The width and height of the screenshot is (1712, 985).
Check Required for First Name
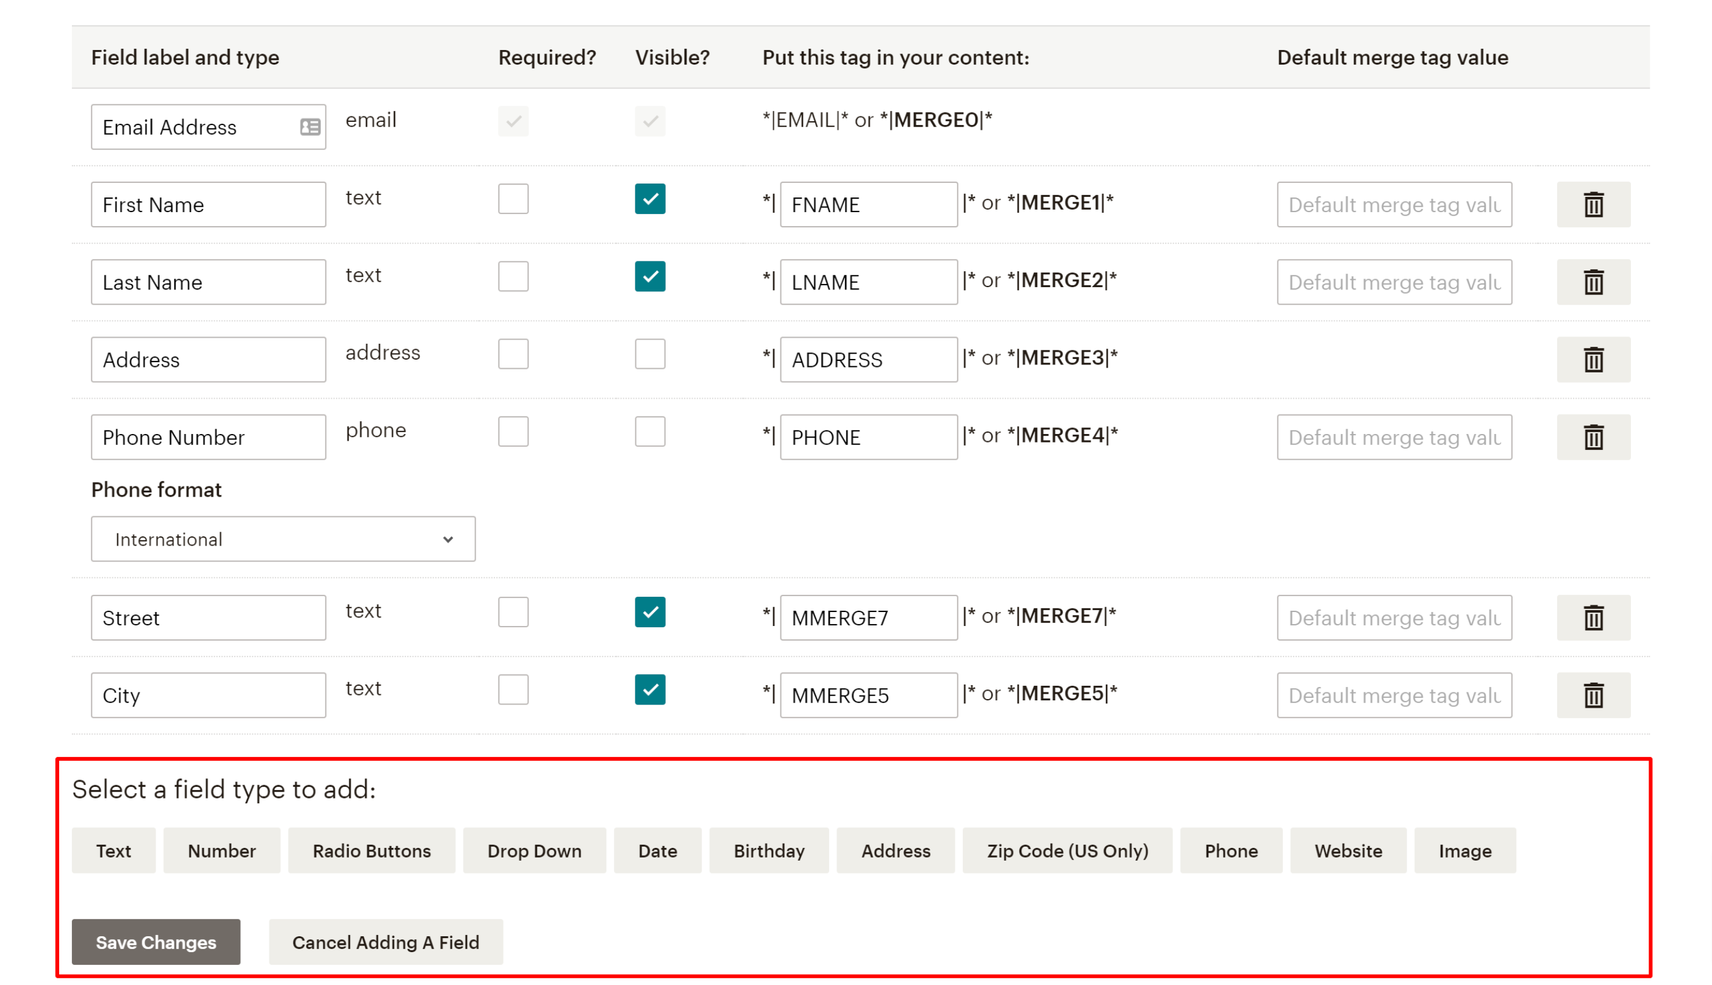click(x=513, y=199)
